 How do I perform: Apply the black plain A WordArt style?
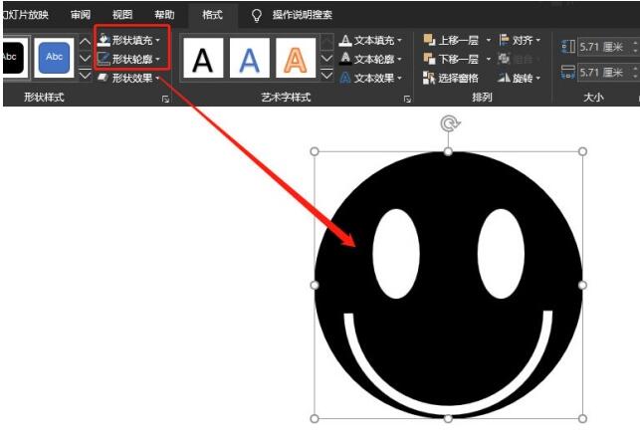[203, 60]
